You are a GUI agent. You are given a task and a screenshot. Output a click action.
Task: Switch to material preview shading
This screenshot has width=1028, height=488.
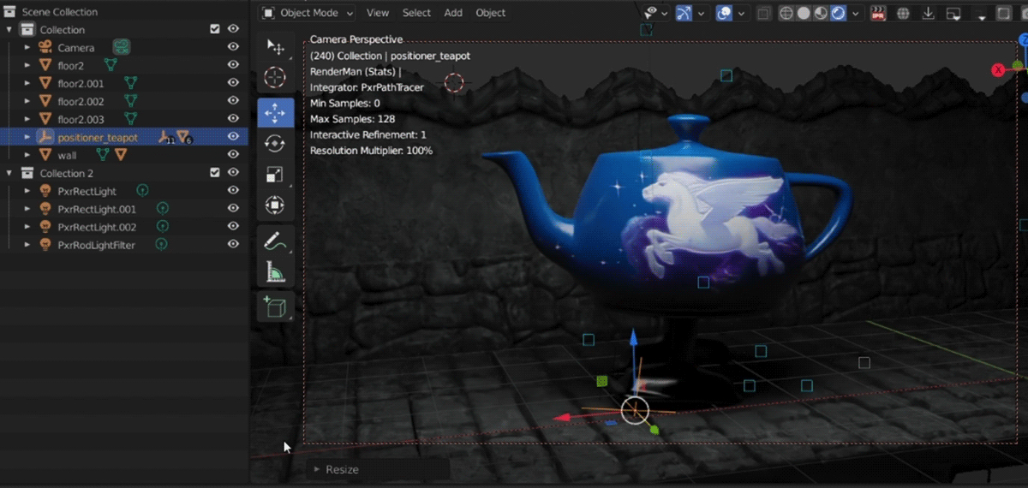(821, 13)
